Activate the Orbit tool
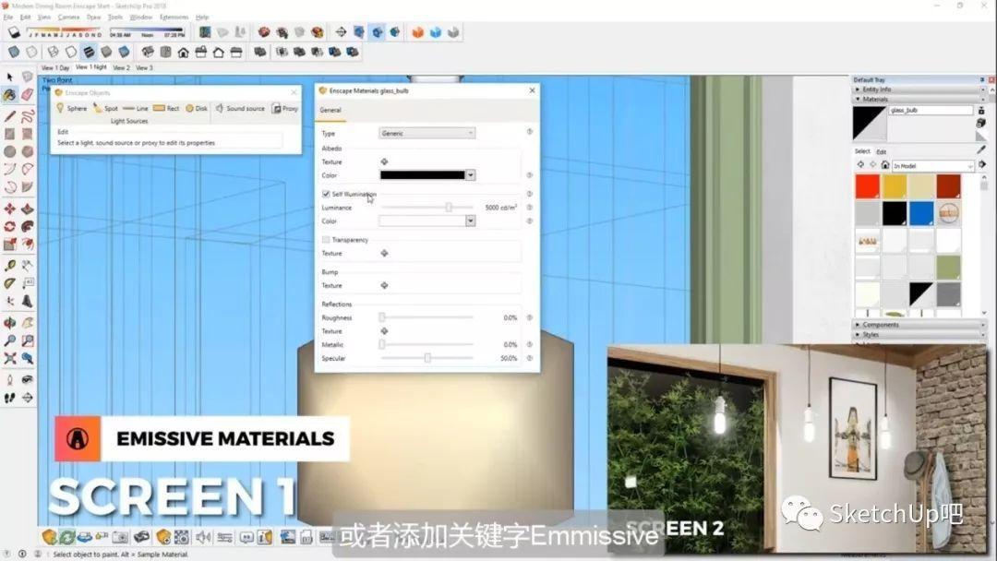This screenshot has height=561, width=997. pos(9,323)
